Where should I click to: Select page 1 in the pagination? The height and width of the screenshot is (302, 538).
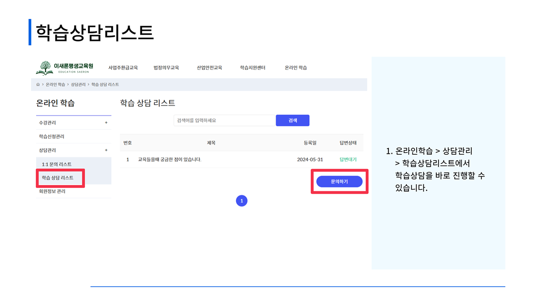(242, 201)
